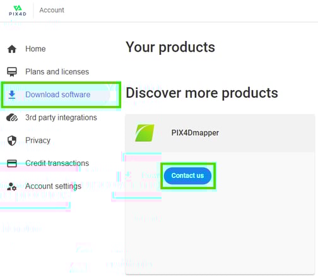Click the Account settings person-gear icon
This screenshot has width=318, height=277.
point(12,186)
